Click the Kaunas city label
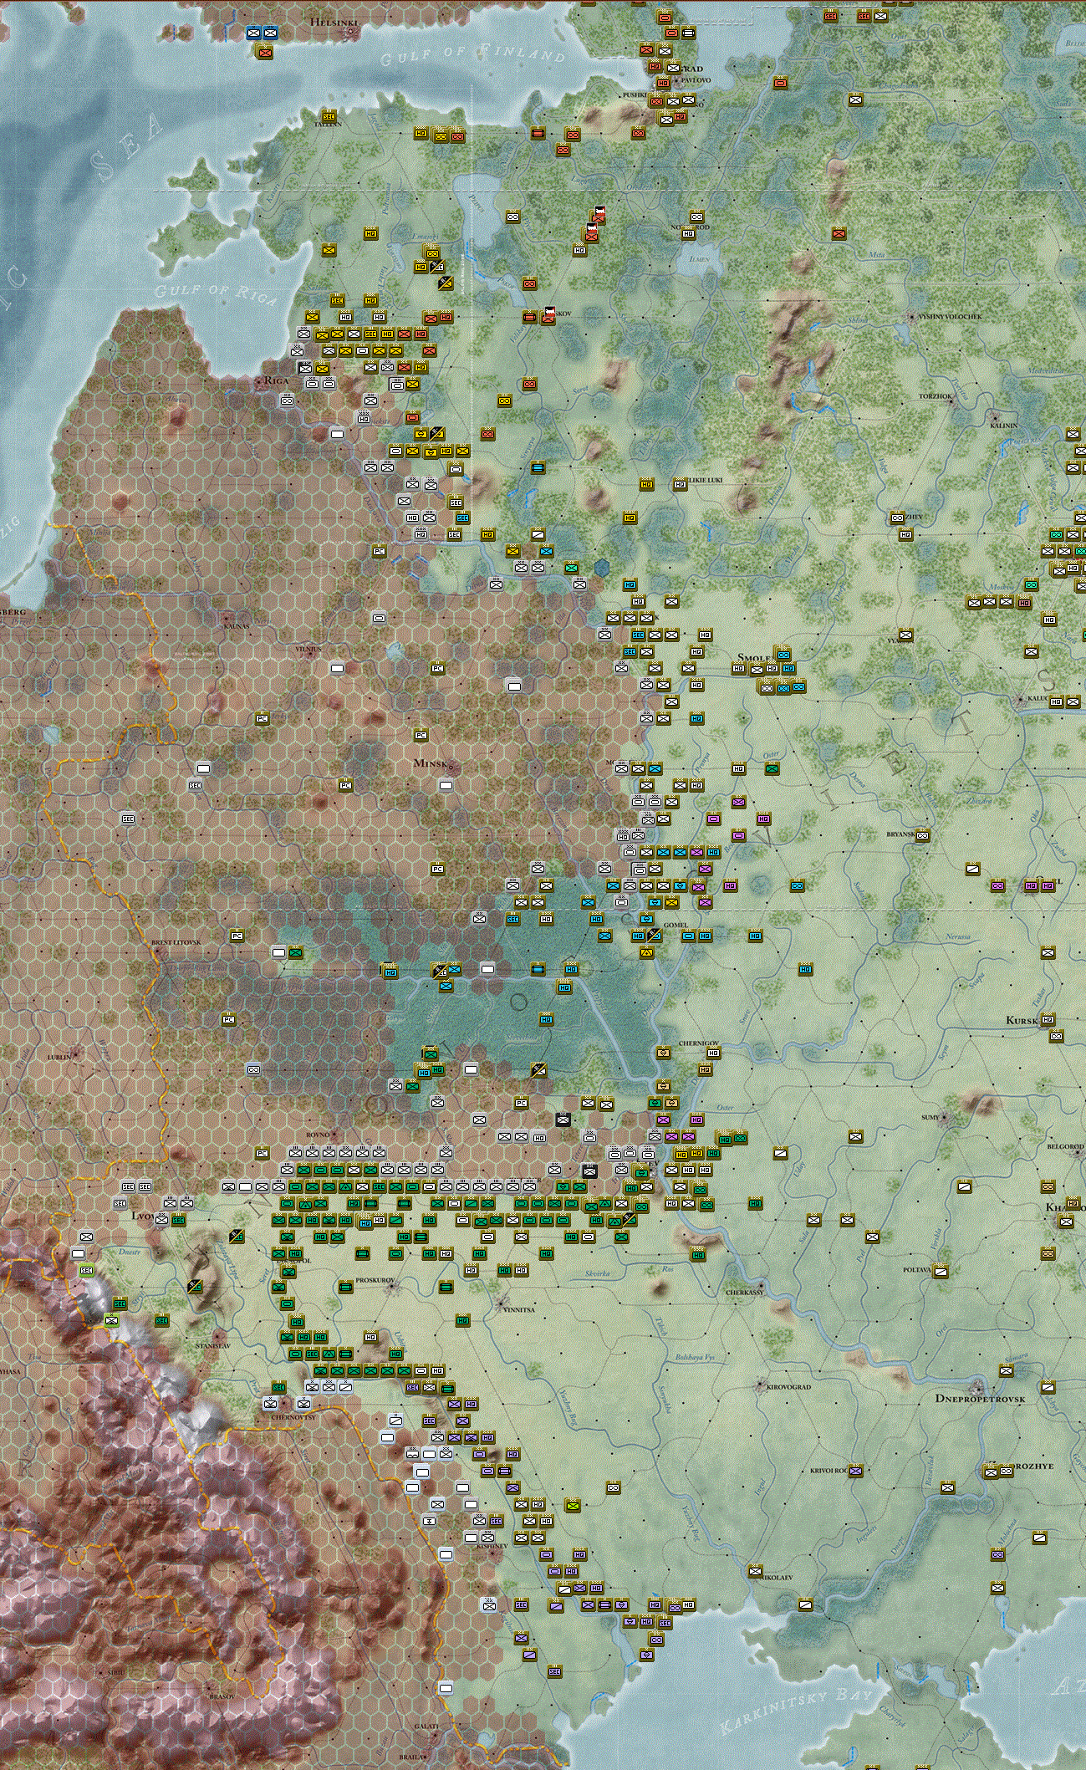1086x1770 pixels. click(237, 626)
